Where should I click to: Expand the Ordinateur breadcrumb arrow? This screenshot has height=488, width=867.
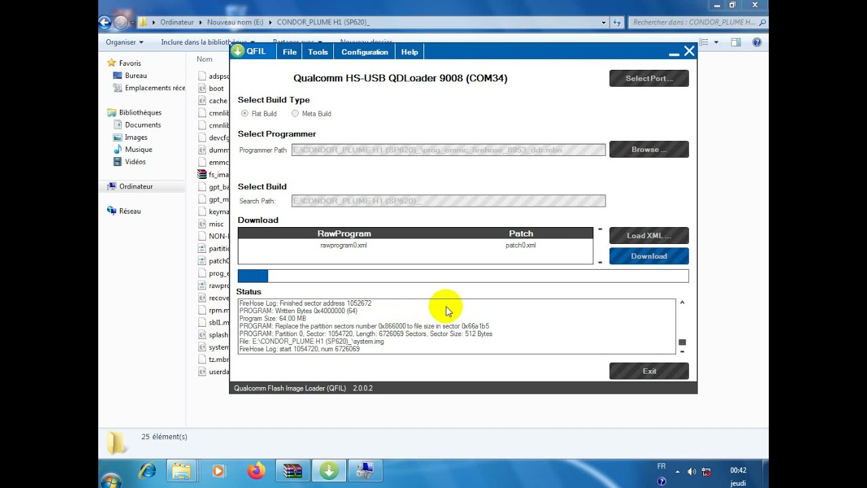[200, 22]
